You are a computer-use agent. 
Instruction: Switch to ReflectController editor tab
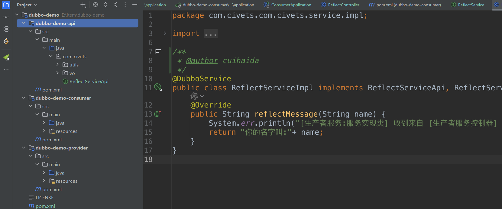(x=340, y=5)
